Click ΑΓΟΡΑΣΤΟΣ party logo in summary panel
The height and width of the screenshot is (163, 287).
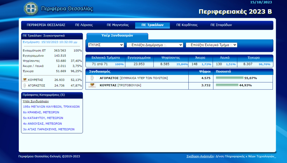(x=25, y=86)
